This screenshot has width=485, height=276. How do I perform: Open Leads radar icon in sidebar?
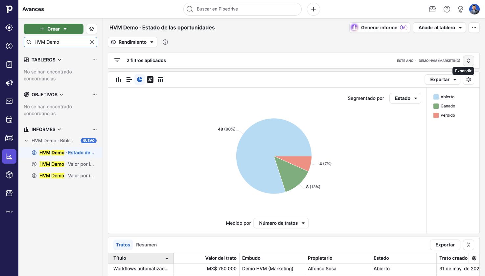click(9, 28)
